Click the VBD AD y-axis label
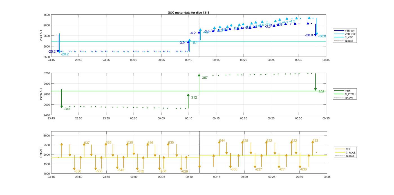Viewport: 394px width, 195px height. (x=41, y=36)
